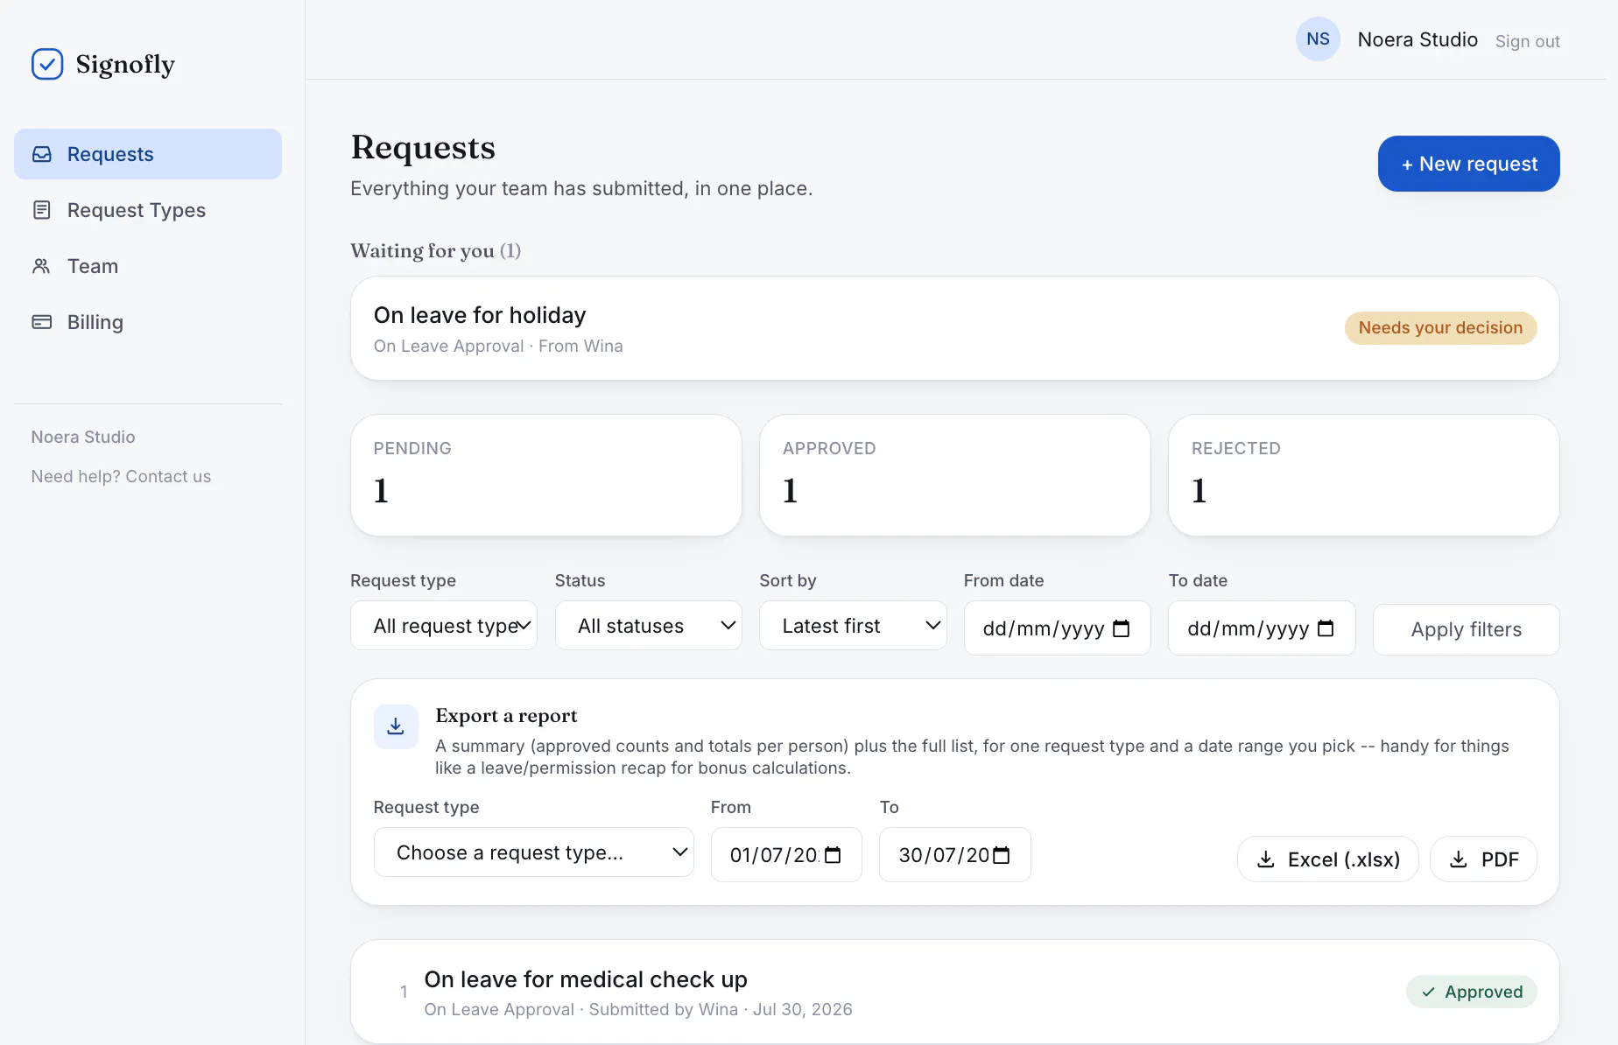Screen dimensions: 1618x1045
Task: Open calendar picker in export From field
Action: (833, 855)
